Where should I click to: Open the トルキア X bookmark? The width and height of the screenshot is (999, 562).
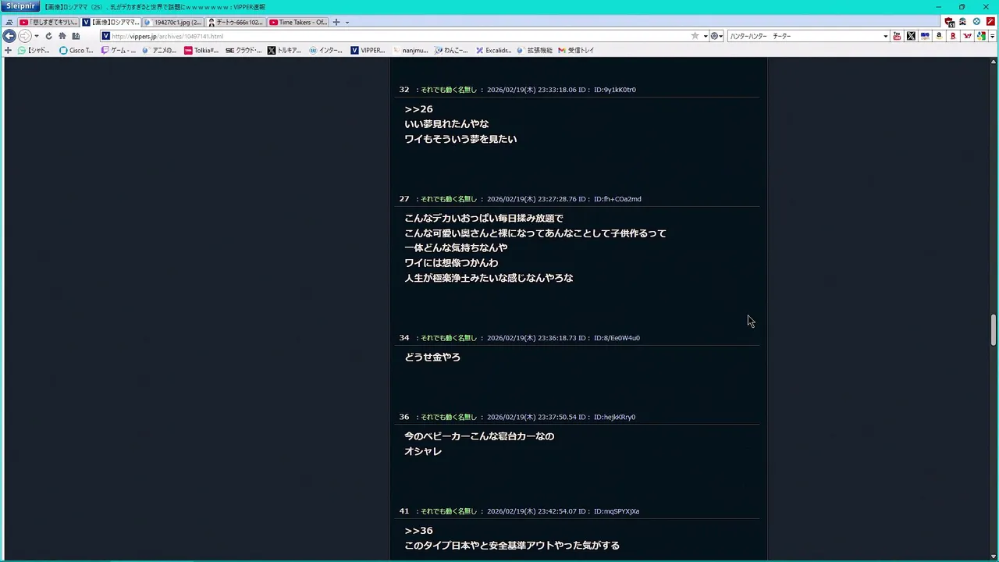(284, 50)
